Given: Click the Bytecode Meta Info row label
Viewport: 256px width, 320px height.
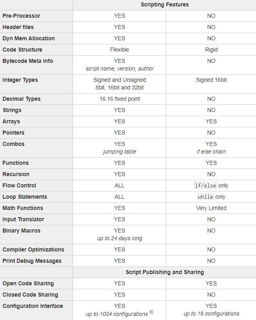Looking at the screenshot, I should pyautogui.click(x=28, y=61).
